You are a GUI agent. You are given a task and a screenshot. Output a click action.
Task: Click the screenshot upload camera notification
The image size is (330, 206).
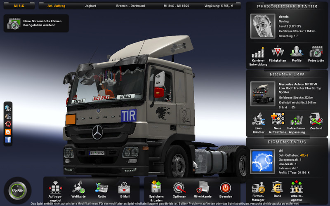coord(36,23)
